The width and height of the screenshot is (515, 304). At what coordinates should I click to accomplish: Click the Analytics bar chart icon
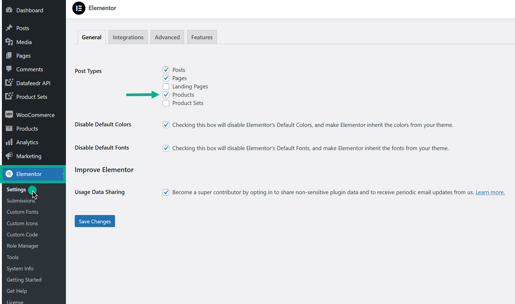click(9, 142)
